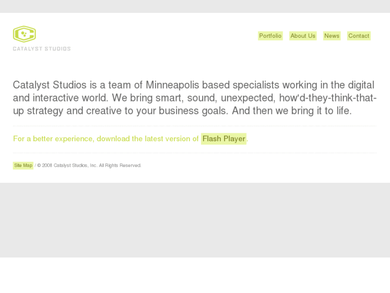Follow the Flash Player download link
Viewport: 390px width, 293px height.
point(224,139)
